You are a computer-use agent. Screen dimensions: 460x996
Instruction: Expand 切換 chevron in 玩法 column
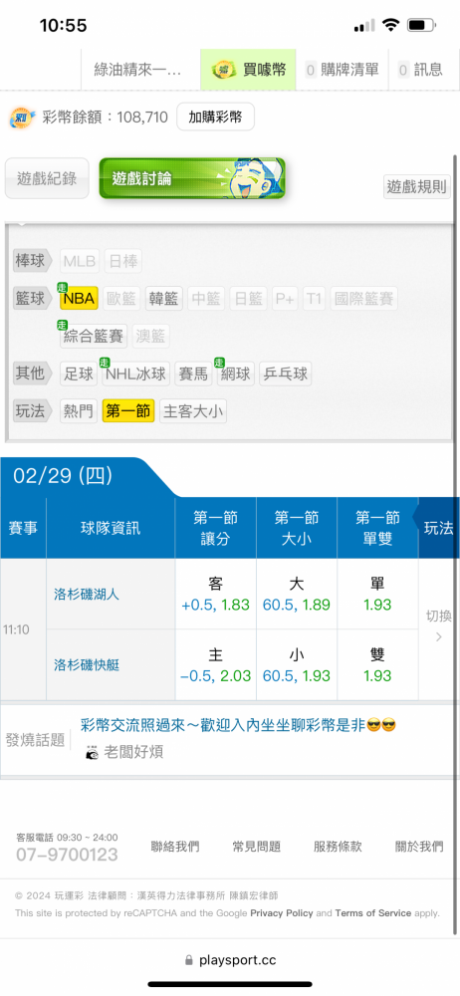pyautogui.click(x=438, y=626)
